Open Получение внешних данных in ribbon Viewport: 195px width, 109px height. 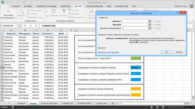pos(8,14)
